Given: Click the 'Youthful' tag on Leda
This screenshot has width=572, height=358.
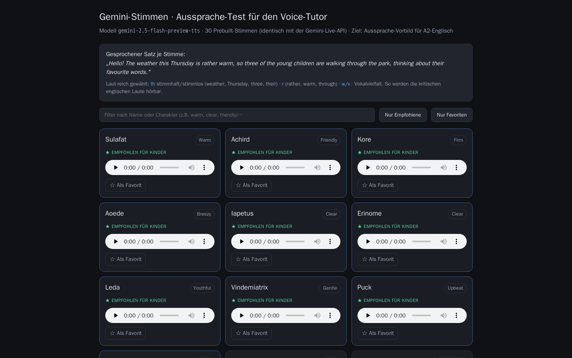Looking at the screenshot, I should [202, 288].
